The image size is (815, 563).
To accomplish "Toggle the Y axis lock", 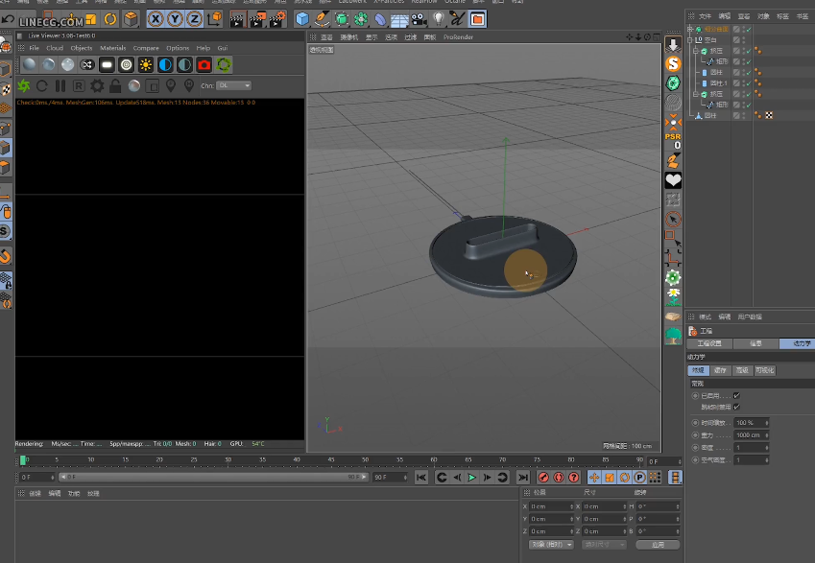I will coord(175,20).
